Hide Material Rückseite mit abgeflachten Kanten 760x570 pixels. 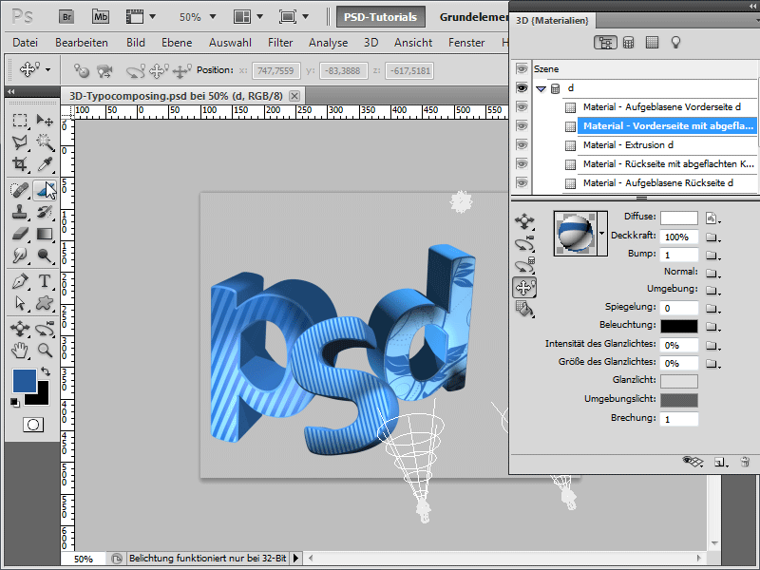pyautogui.click(x=522, y=163)
